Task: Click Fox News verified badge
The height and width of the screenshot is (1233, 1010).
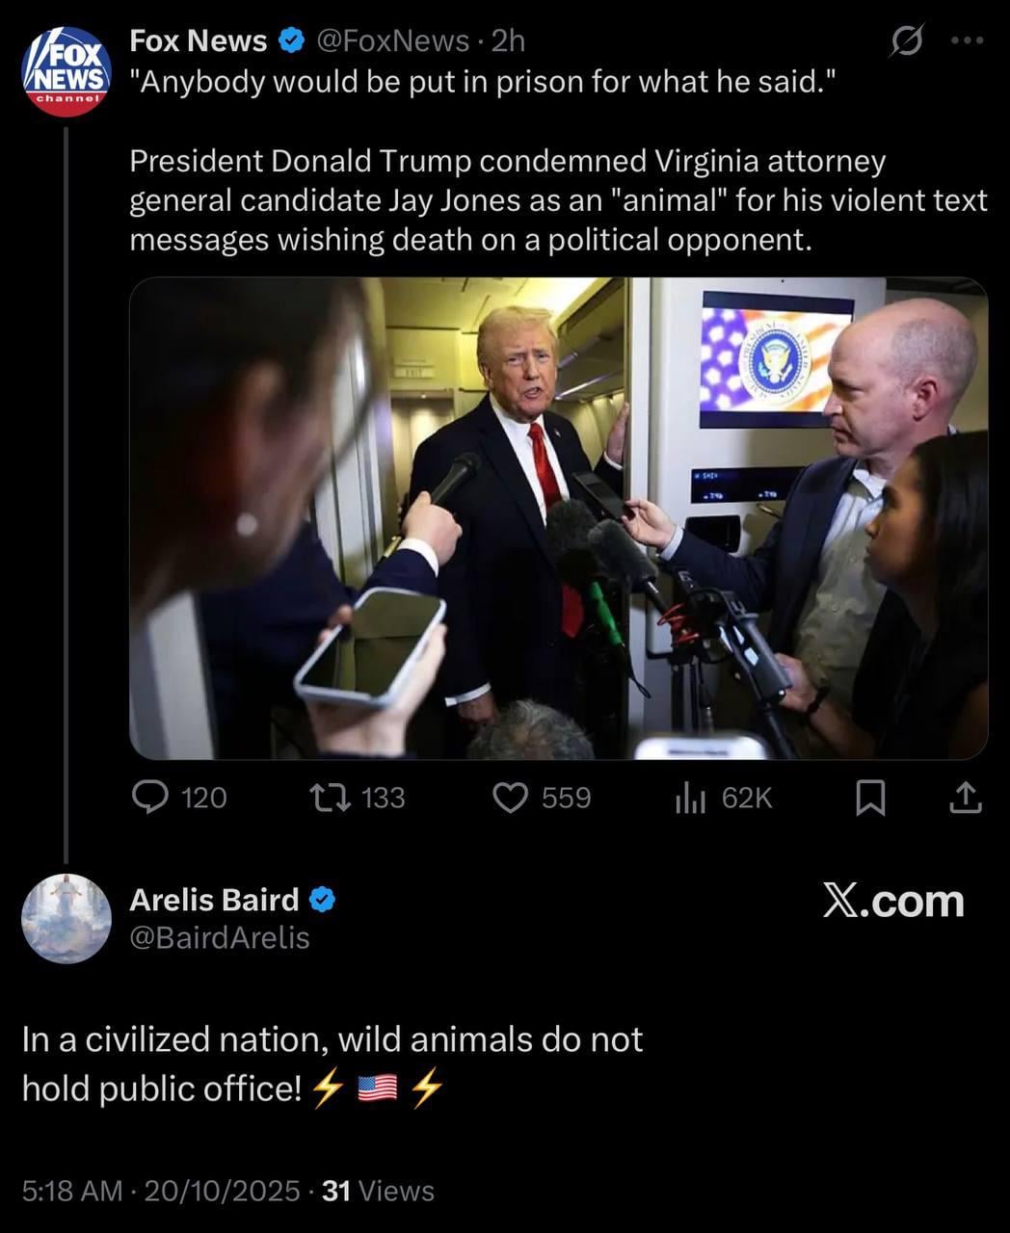Action: (x=291, y=40)
